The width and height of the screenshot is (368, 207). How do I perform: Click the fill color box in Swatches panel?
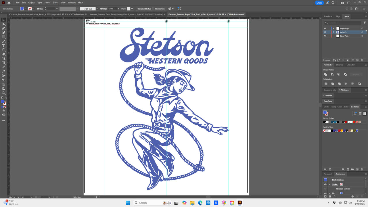pos(325,112)
